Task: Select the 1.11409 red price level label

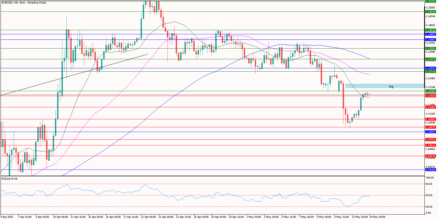Action: coord(430,107)
